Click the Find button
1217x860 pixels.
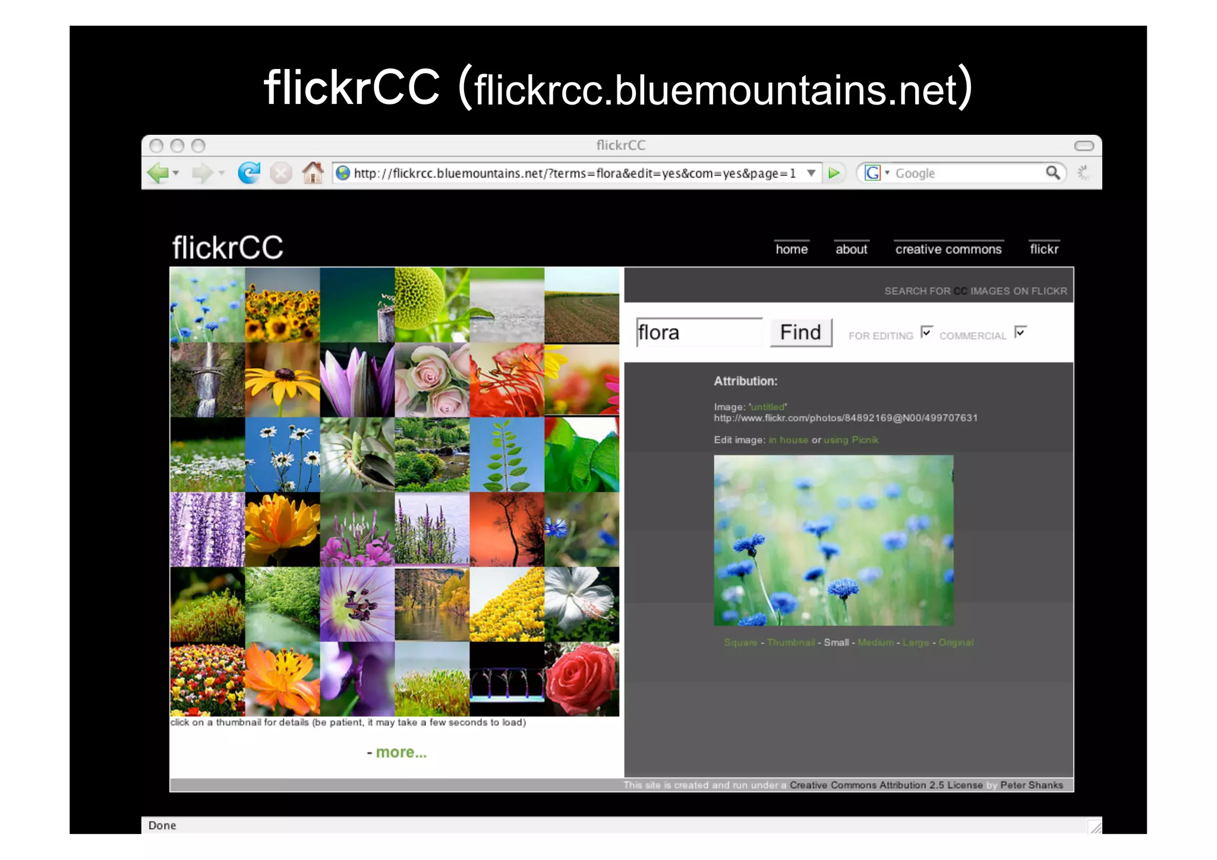point(800,332)
